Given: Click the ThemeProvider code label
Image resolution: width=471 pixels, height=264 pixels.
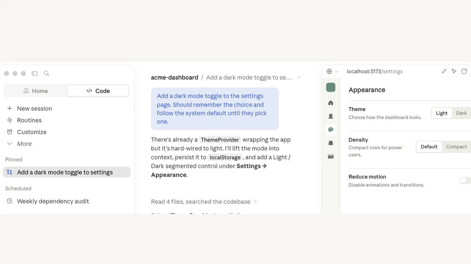Looking at the screenshot, I should pos(220,140).
